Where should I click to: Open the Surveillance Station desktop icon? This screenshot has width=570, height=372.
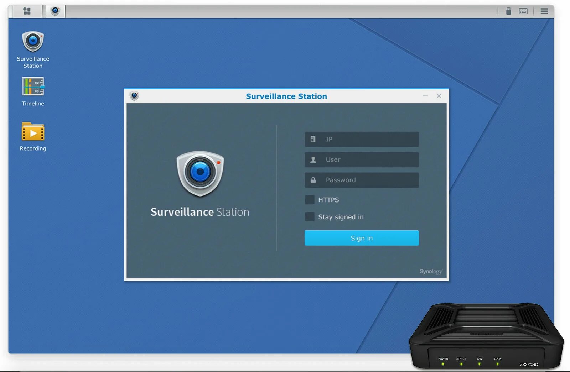(33, 41)
